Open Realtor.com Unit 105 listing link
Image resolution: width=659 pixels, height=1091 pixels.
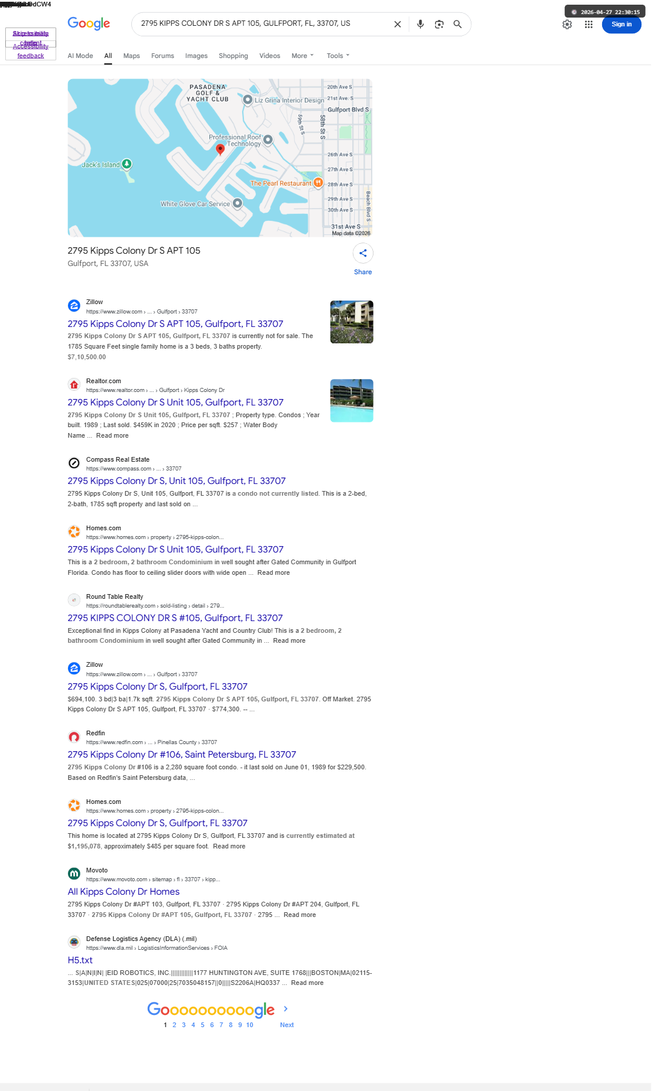pyautogui.click(x=175, y=403)
